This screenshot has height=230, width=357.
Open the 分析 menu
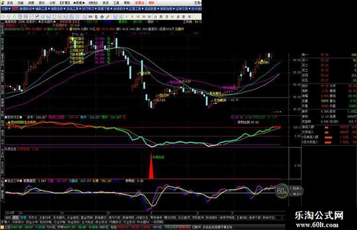(53, 3)
